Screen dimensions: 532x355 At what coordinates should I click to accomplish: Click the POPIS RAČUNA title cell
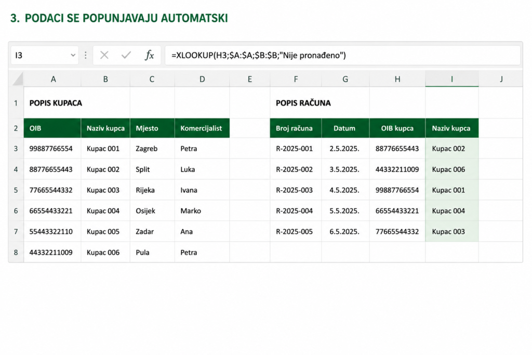[303, 103]
